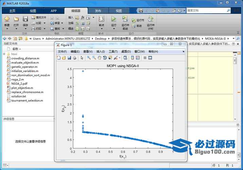Open the Go To dropdown arrow
243x170 pixels.
(x=62, y=23)
